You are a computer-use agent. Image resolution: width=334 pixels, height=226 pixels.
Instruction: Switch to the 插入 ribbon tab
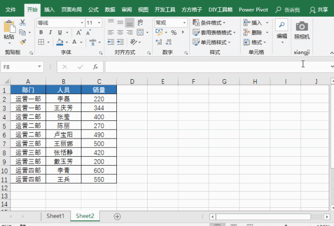click(x=49, y=9)
